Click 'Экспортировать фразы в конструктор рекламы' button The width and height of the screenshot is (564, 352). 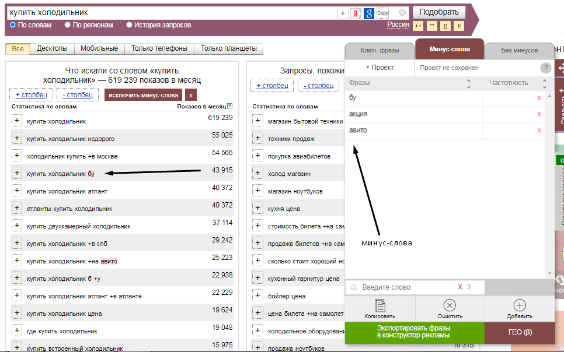coord(414,332)
